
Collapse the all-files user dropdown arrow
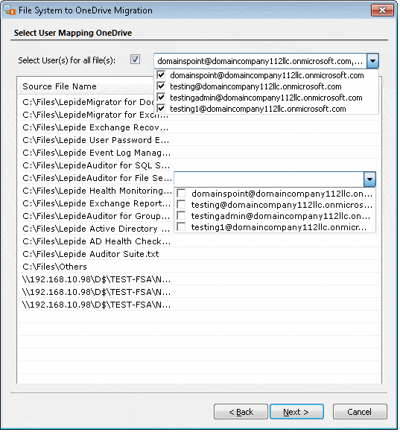[372, 61]
